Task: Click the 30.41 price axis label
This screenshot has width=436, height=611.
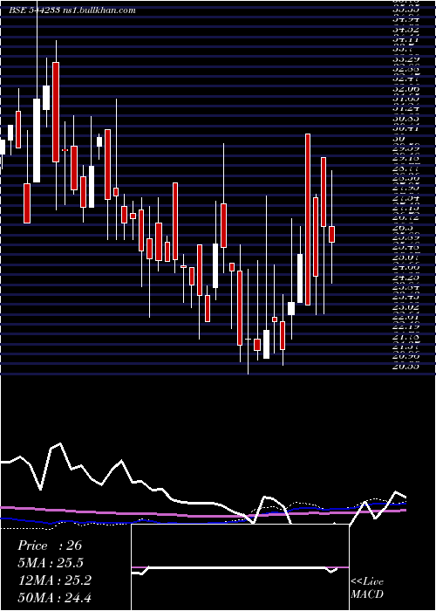Action: click(x=405, y=129)
